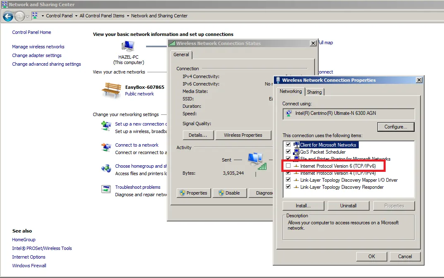Click the homegroup icon
The image size is (444, 278).
click(x=106, y=168)
